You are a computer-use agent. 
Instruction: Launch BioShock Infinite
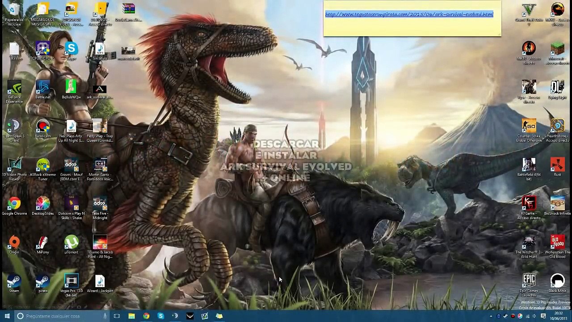click(x=557, y=206)
